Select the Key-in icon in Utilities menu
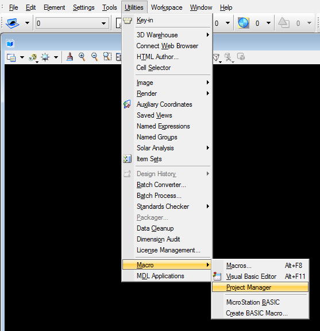320x331 pixels. [128, 21]
